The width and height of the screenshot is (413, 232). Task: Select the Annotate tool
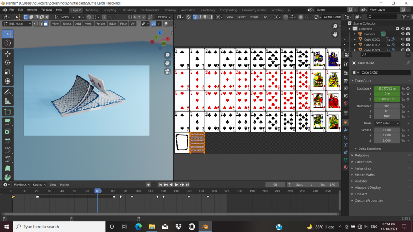7,92
